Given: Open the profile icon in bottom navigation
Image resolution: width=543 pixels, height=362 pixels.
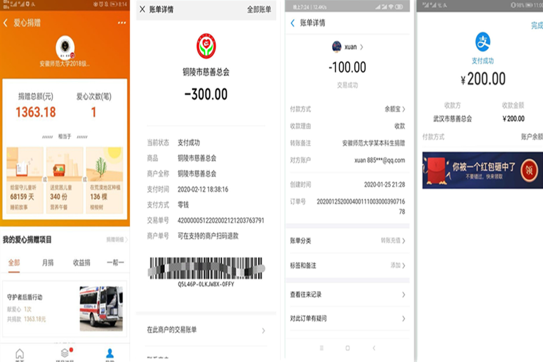Looking at the screenshot, I should [110, 354].
